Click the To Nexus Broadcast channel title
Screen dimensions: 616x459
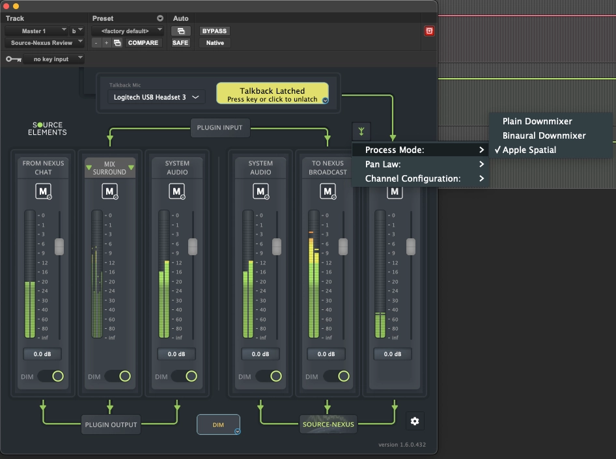(x=328, y=168)
